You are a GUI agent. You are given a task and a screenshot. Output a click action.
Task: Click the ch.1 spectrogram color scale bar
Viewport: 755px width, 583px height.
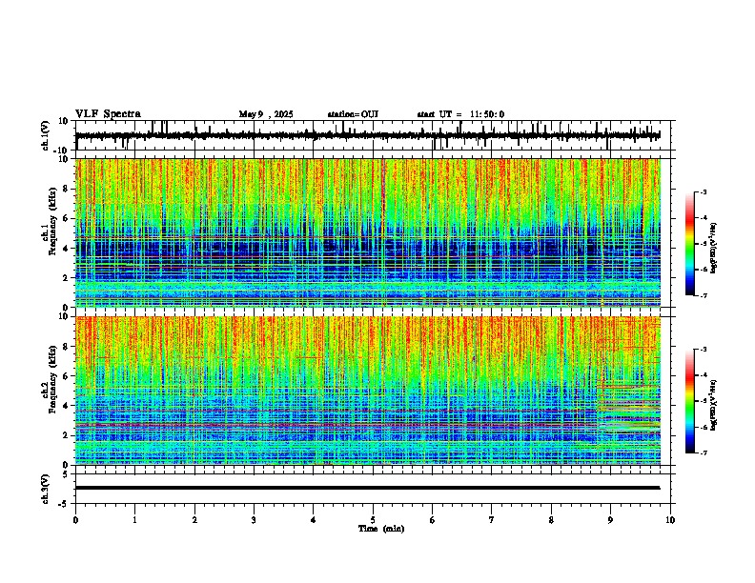click(690, 243)
